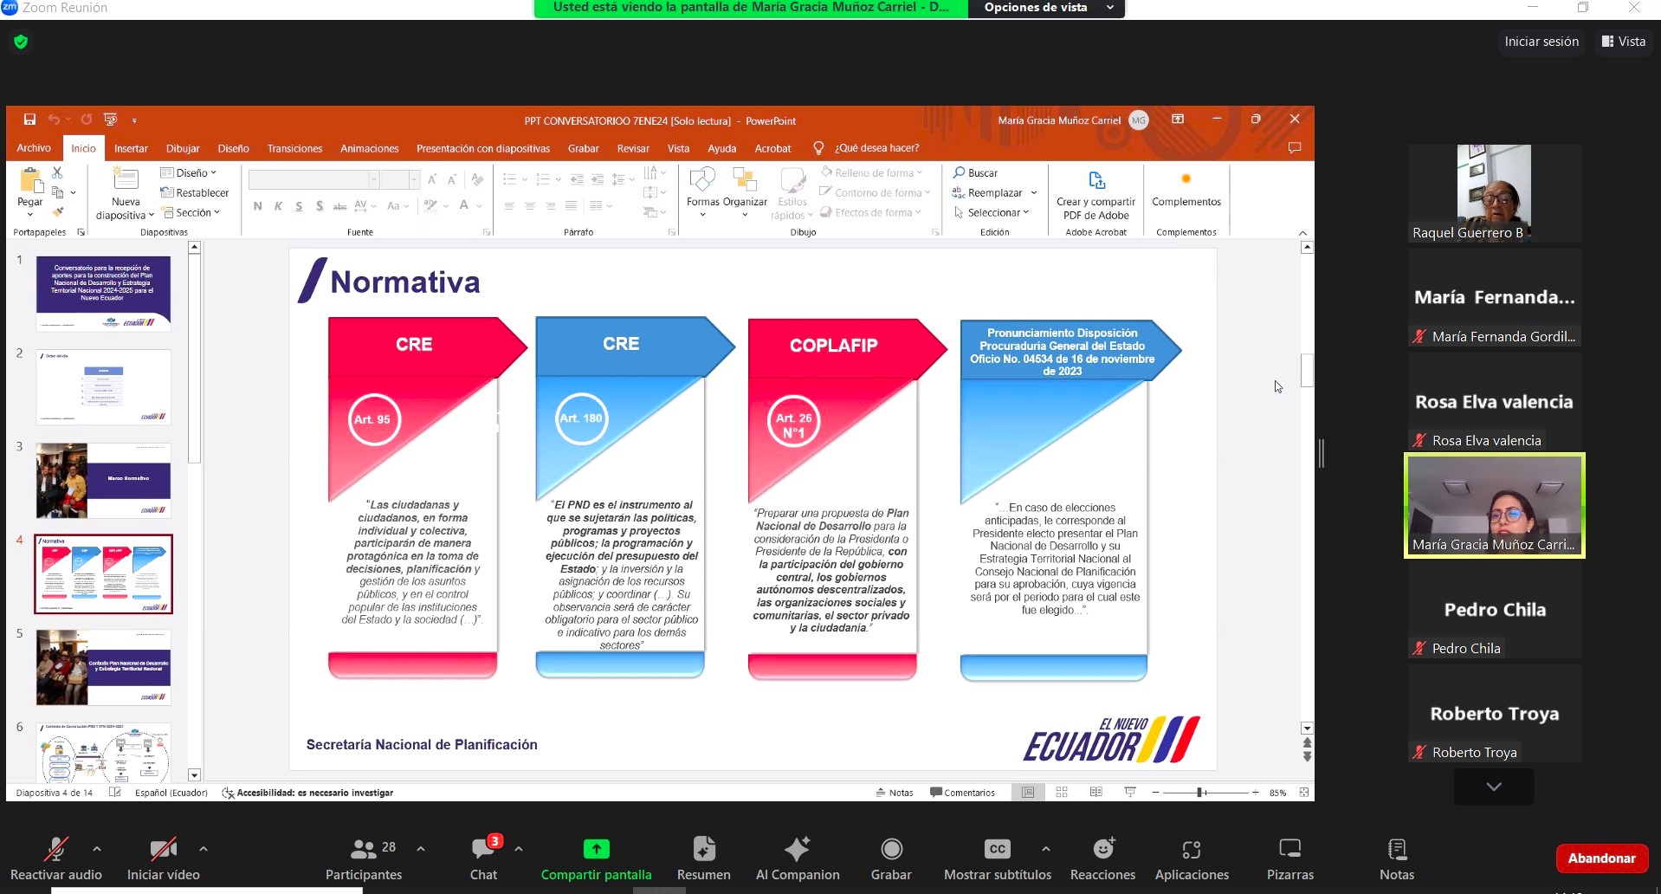Viewport: 1661px width, 894px height.
Task: Expand the Sección dropdown
Action: (191, 212)
